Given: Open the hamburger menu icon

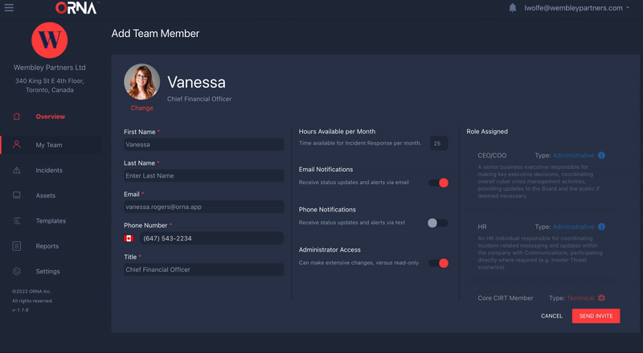Looking at the screenshot, I should tap(9, 8).
